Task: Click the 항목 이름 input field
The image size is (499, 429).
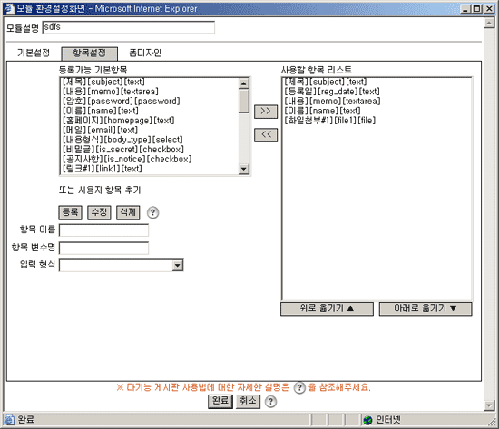Action: point(103,230)
